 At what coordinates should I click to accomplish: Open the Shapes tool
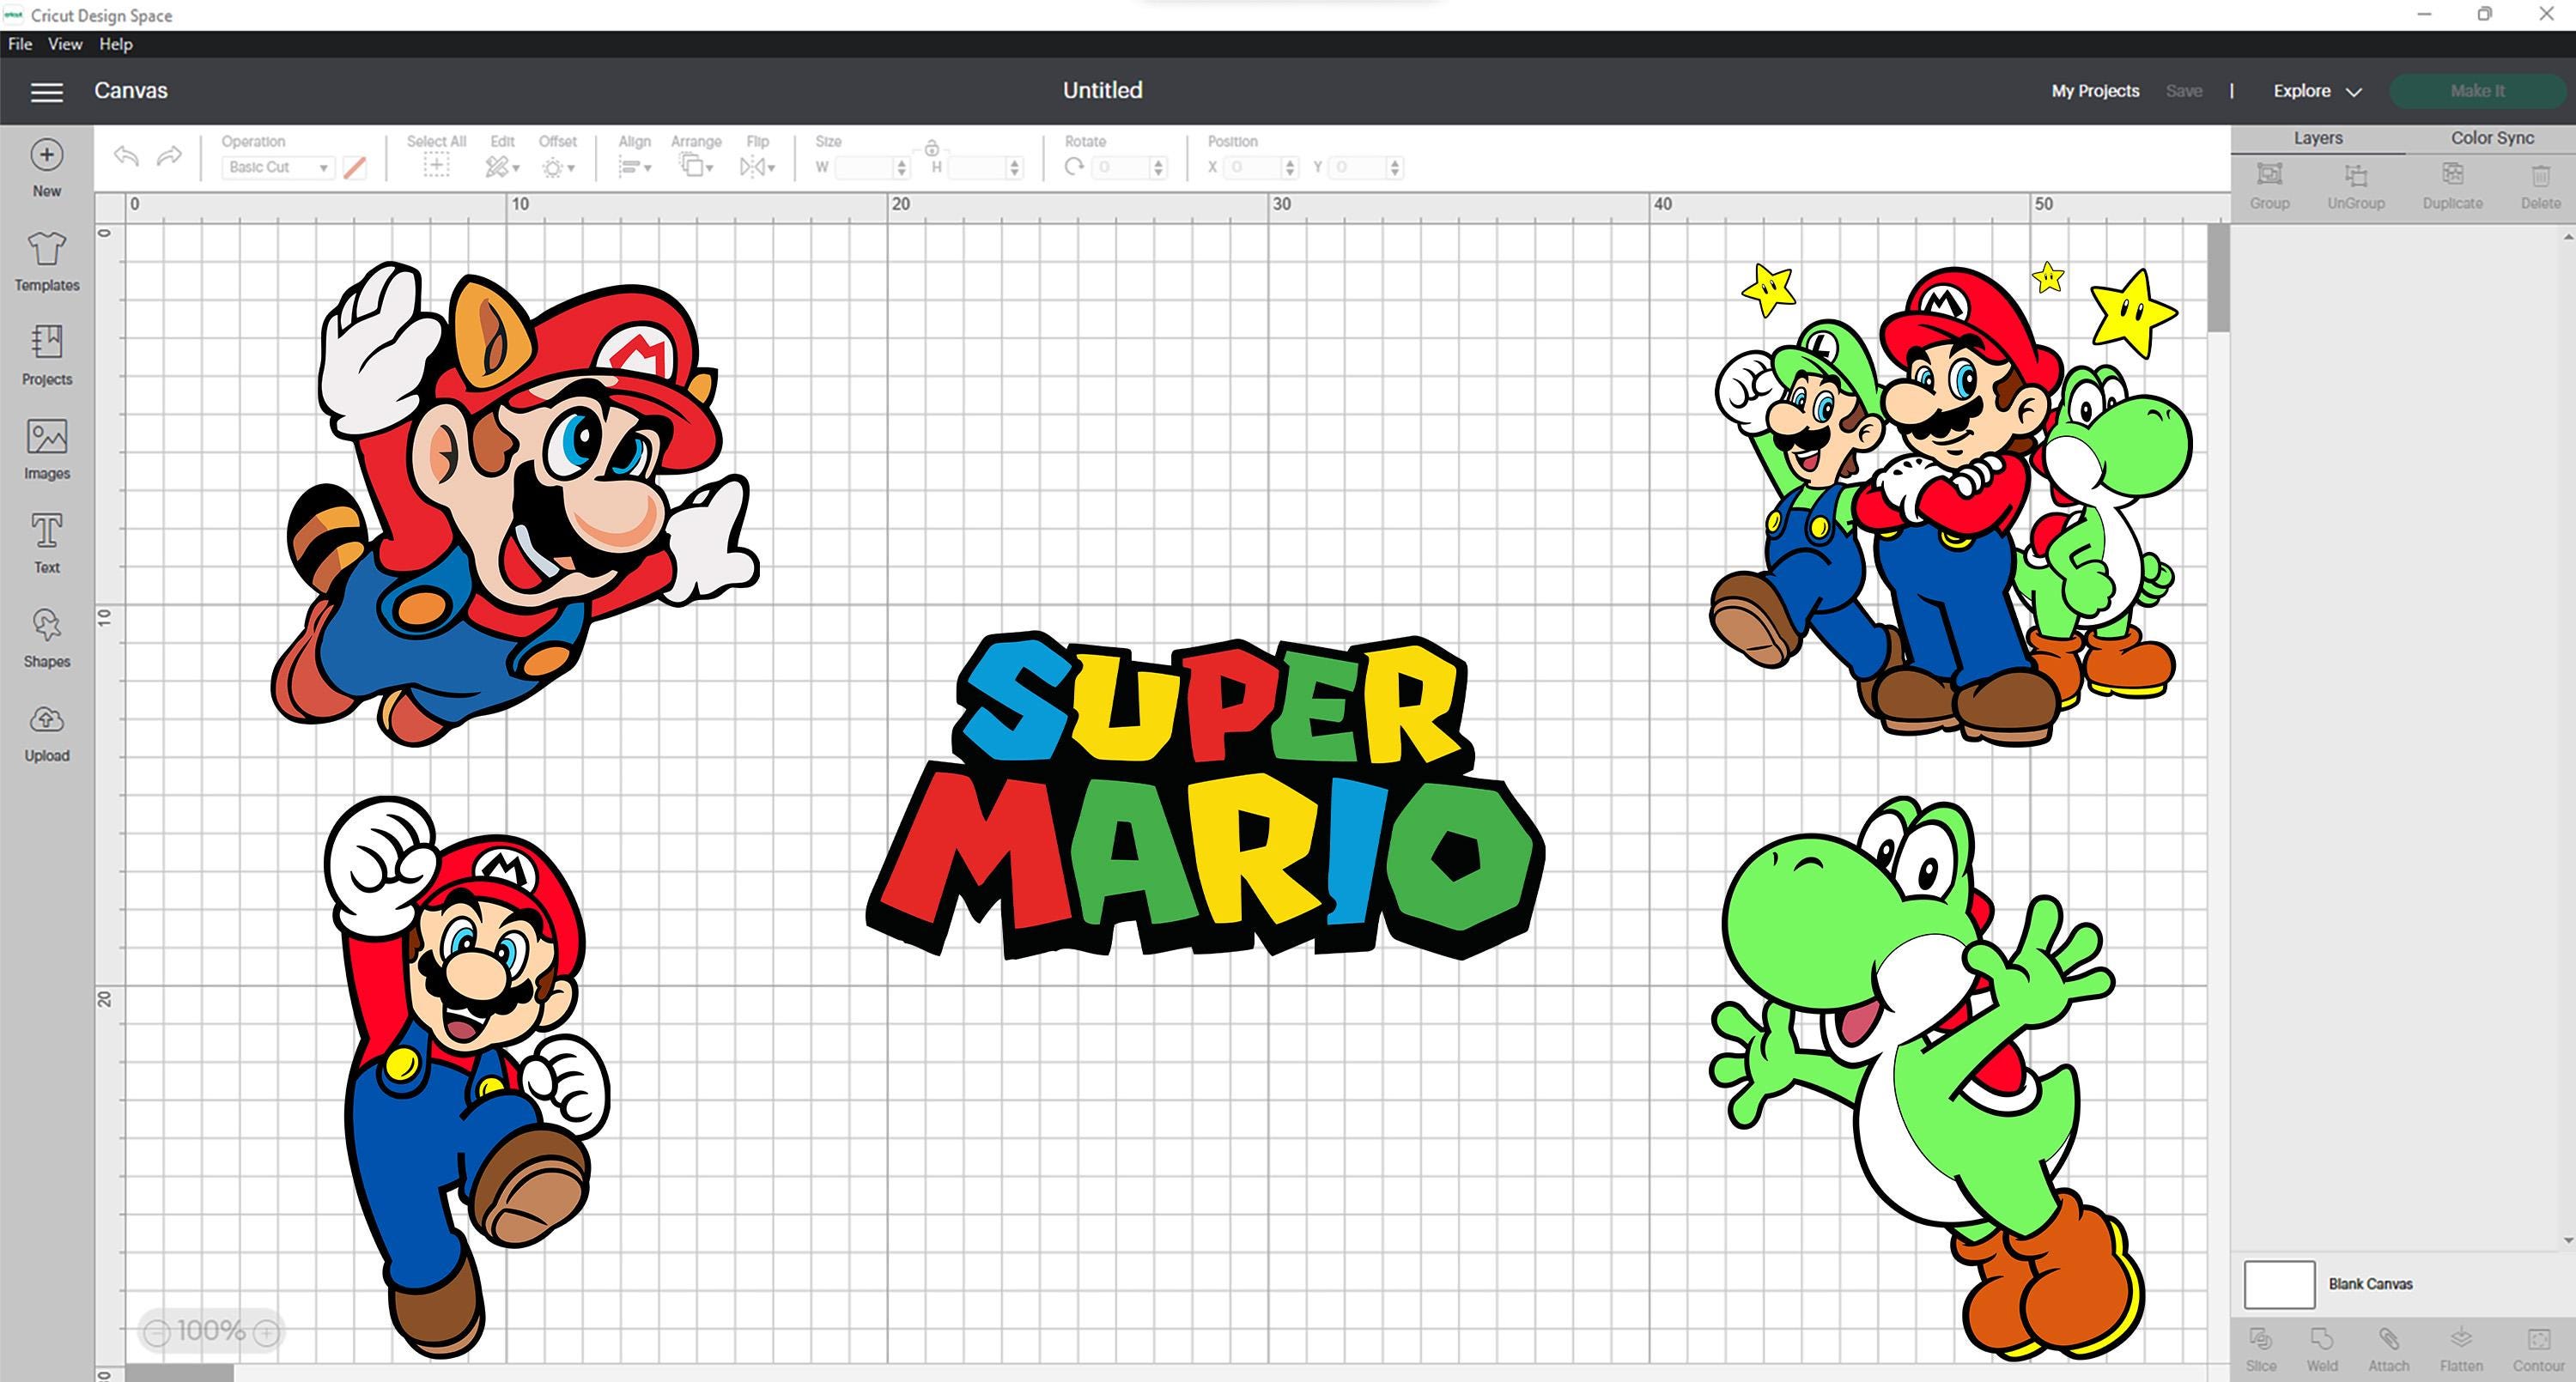46,638
